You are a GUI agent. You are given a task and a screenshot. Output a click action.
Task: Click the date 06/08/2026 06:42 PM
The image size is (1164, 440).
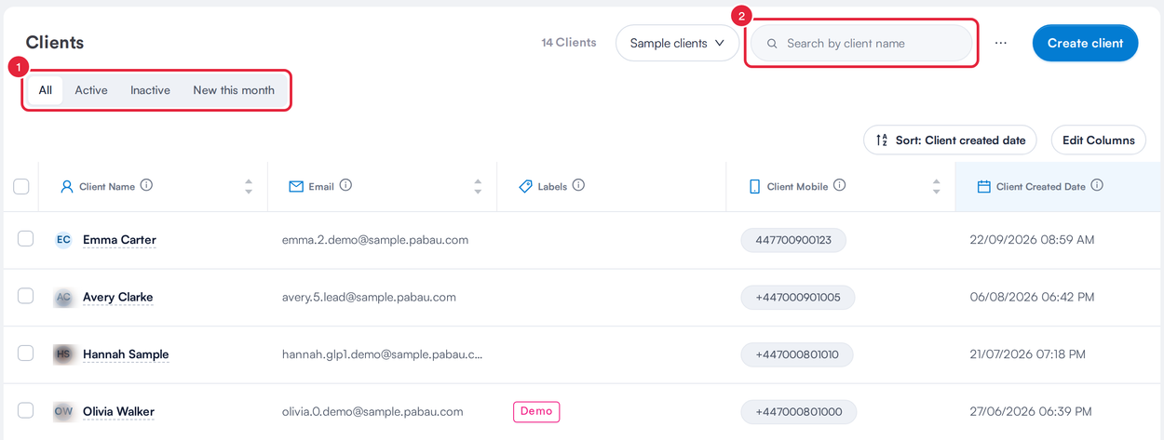[x=1032, y=298]
